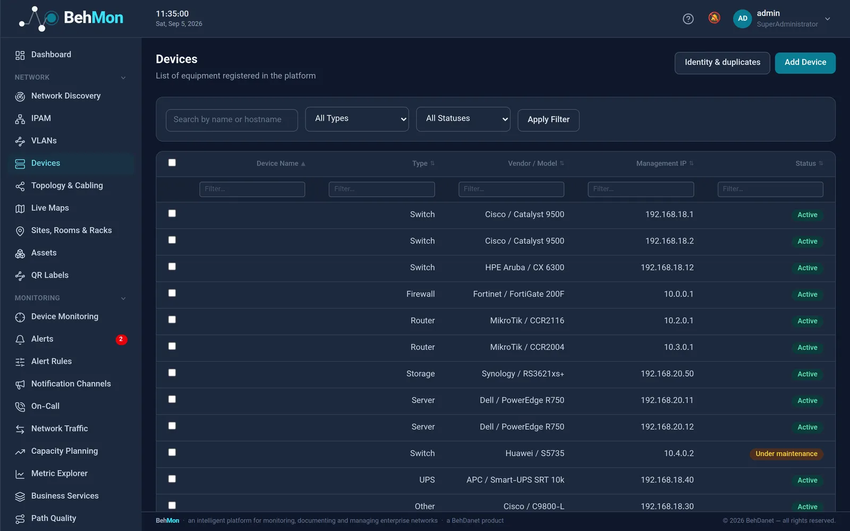
Task: Click the On-Call phone icon
Action: [x=20, y=407]
